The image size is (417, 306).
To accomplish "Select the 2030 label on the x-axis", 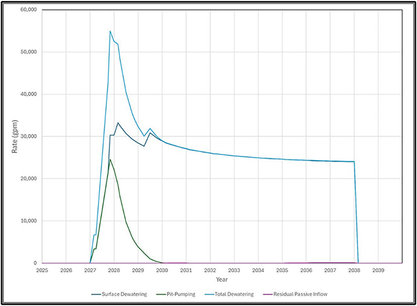I will pos(162,270).
